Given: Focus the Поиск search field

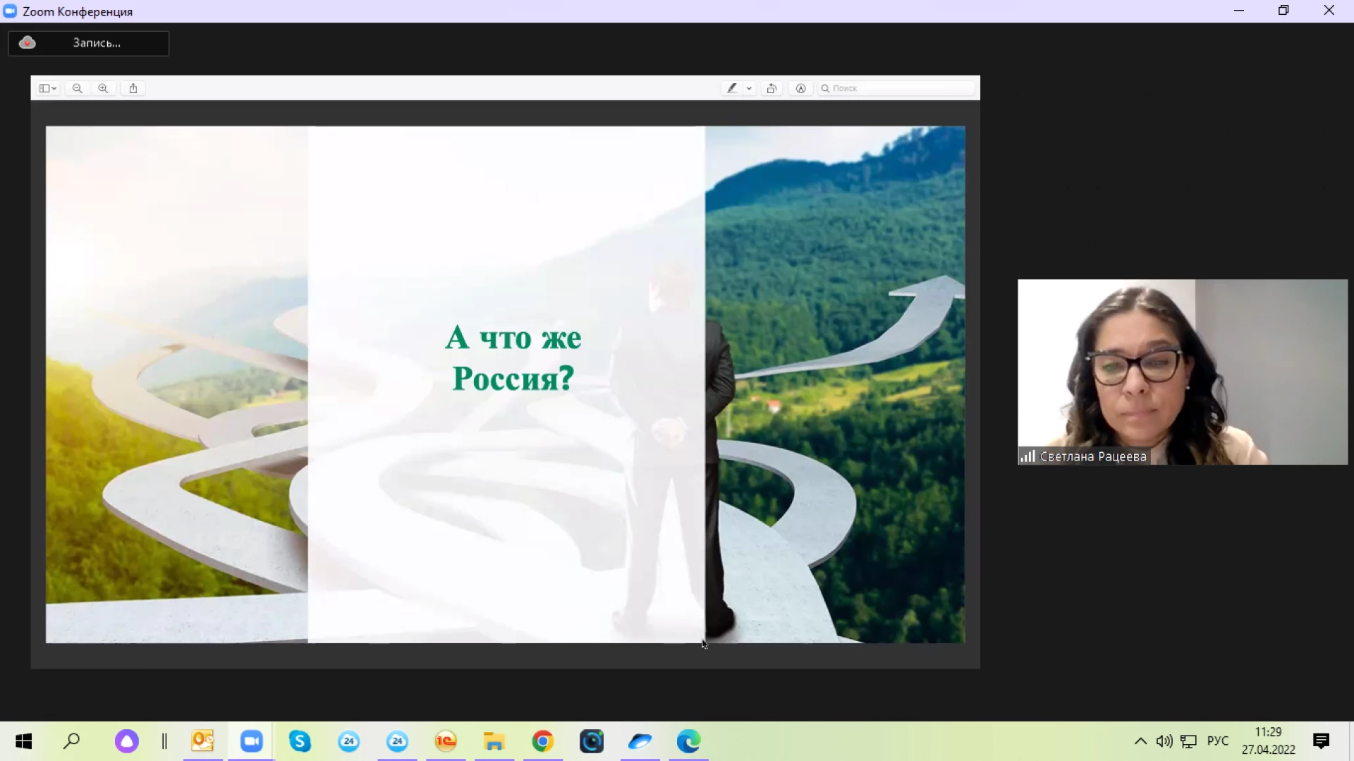Looking at the screenshot, I should tap(896, 88).
